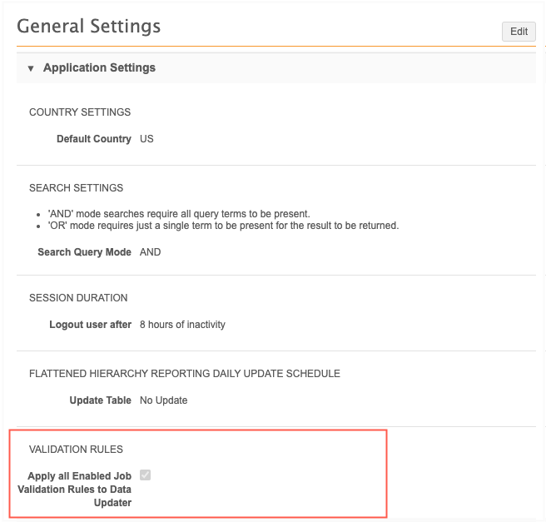The width and height of the screenshot is (546, 522).
Task: Click the 'OR' mode description bullet
Action: [223, 226]
